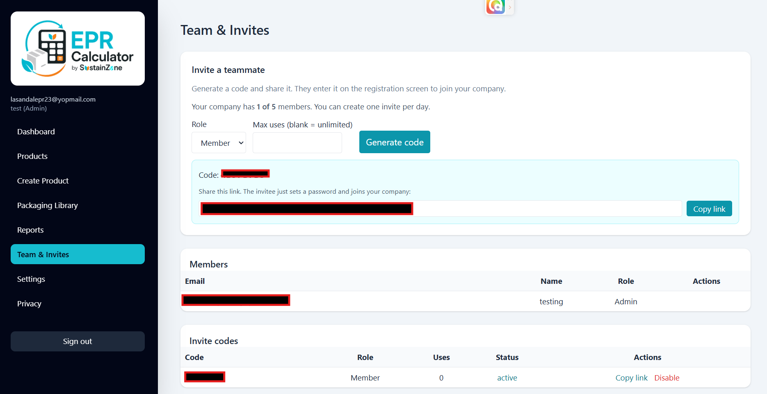
Task: Copy the generated invite link button
Action: 709,209
